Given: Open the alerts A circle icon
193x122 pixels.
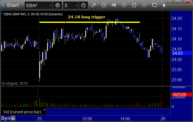Looking at the screenshot, I should tap(134, 5).
